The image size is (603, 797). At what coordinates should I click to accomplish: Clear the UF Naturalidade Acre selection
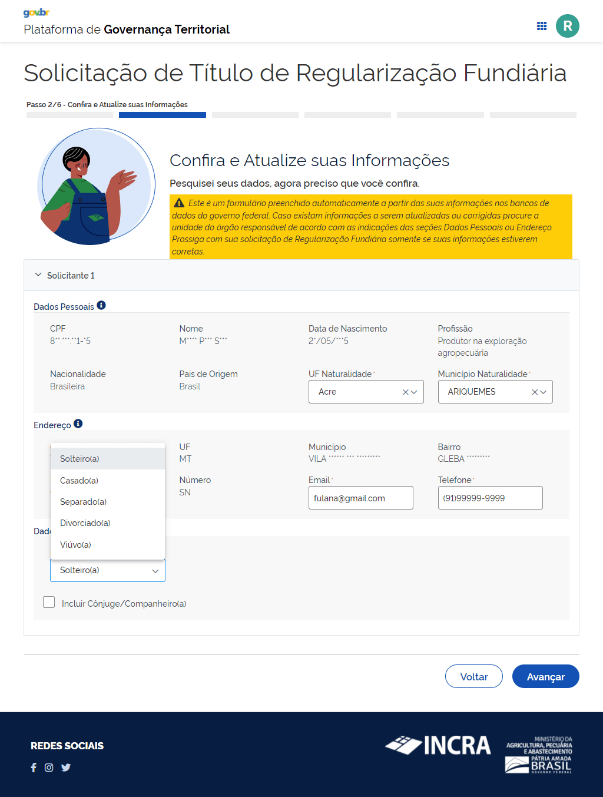point(405,392)
